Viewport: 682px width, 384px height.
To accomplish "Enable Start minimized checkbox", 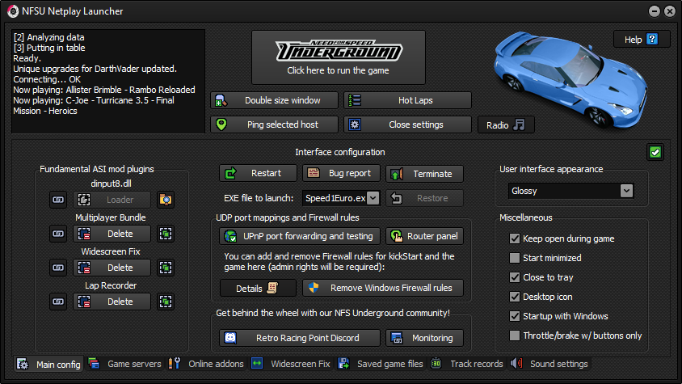I will pos(515,258).
